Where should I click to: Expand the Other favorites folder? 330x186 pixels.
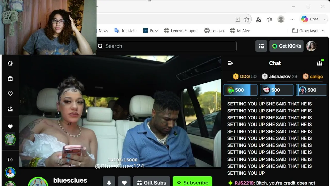[x=308, y=31]
